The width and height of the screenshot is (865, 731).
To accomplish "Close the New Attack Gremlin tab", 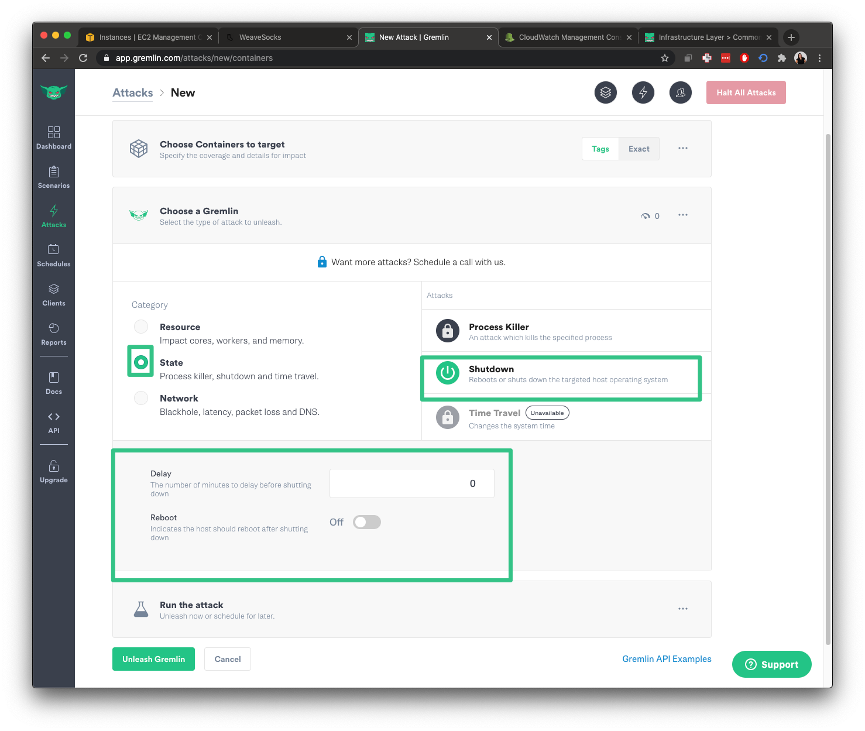I will pos(489,37).
